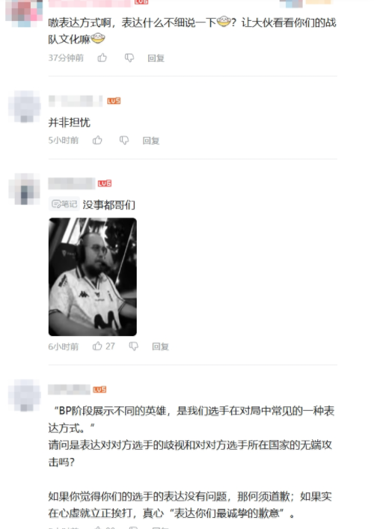
Task: Click the LV5 badge beside 并非担忧 user
Action: point(114,101)
